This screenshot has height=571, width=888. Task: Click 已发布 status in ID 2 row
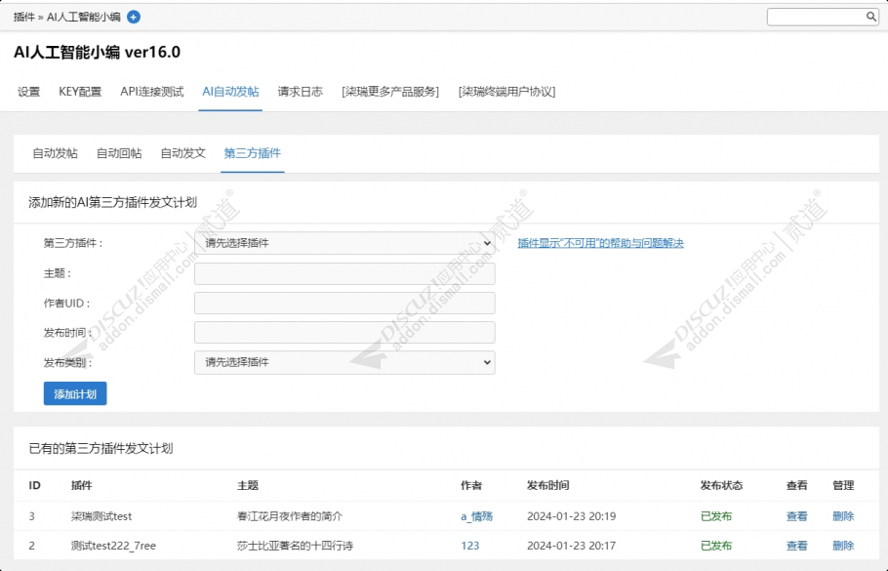(x=716, y=546)
